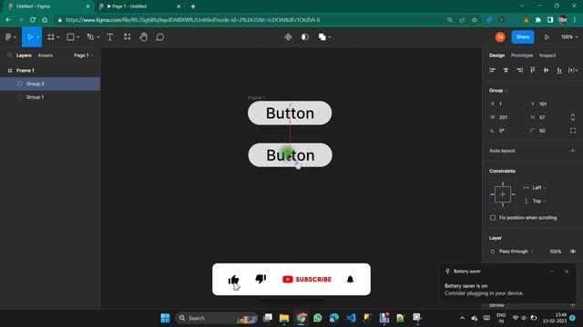Open horizontal constraint Left dropdown
Image resolution: width=583 pixels, height=327 pixels.
point(539,188)
